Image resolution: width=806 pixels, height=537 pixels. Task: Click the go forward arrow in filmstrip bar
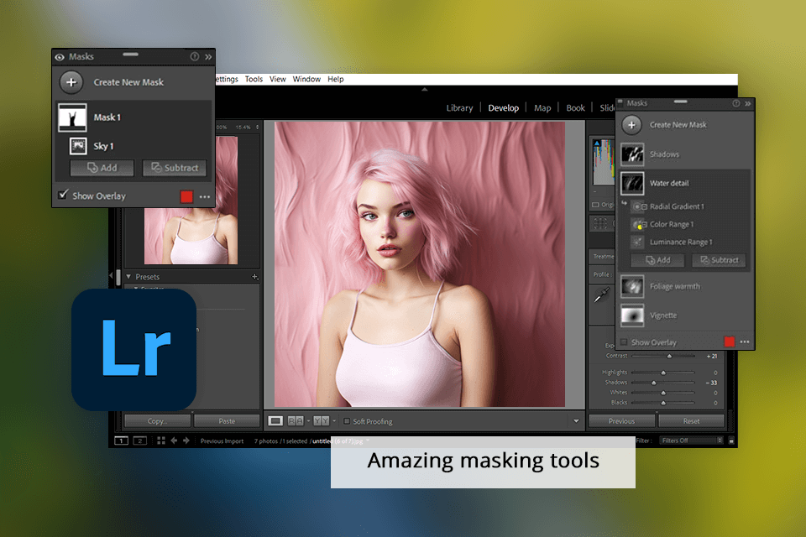pos(186,441)
